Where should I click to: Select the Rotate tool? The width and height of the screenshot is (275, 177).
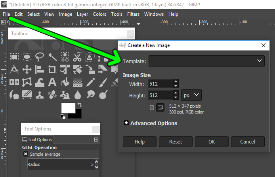78,69
